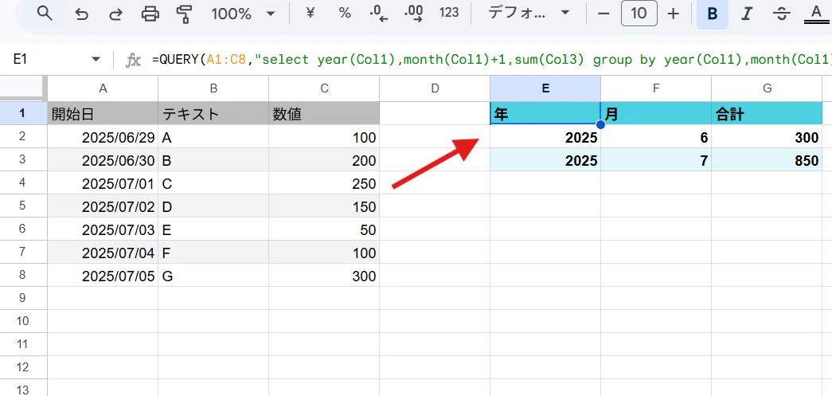Increase decimal places
This screenshot has width=832, height=396.
point(413,14)
